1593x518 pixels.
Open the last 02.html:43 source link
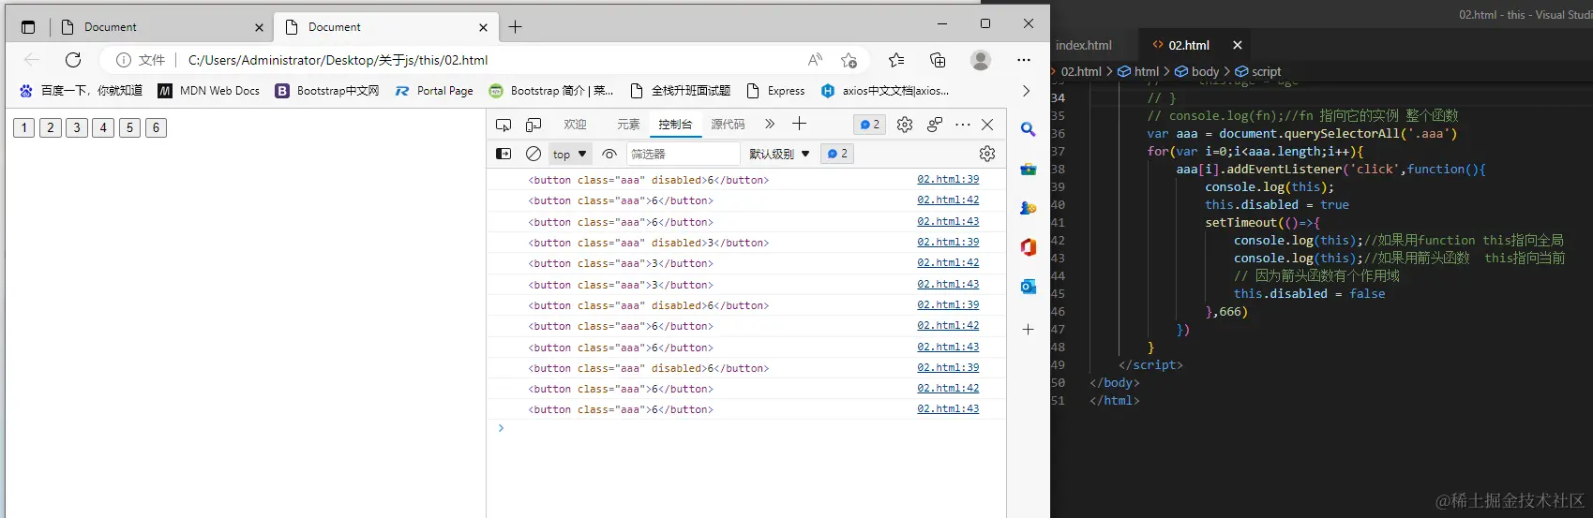coord(948,408)
